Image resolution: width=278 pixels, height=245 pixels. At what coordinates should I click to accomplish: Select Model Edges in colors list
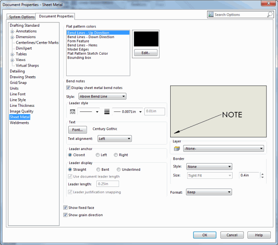click(x=78, y=49)
